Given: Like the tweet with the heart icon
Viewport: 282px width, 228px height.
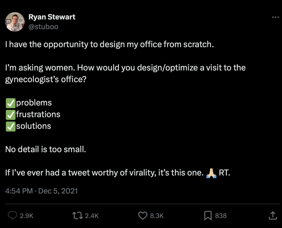Looking at the screenshot, I should [x=142, y=215].
